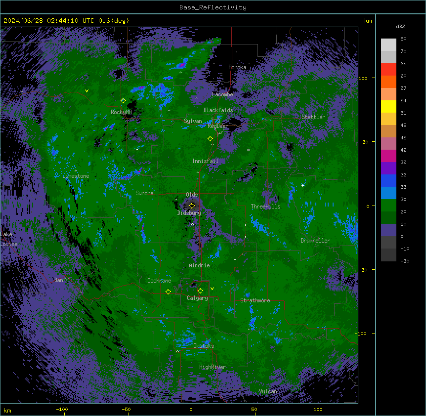Select the yellow 51-54 dBZ legend color
426x416 pixels.
click(388, 106)
